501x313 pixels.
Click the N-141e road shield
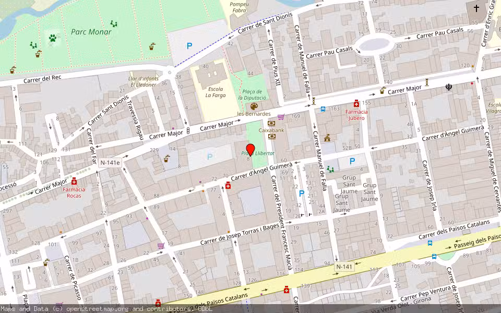pos(110,163)
